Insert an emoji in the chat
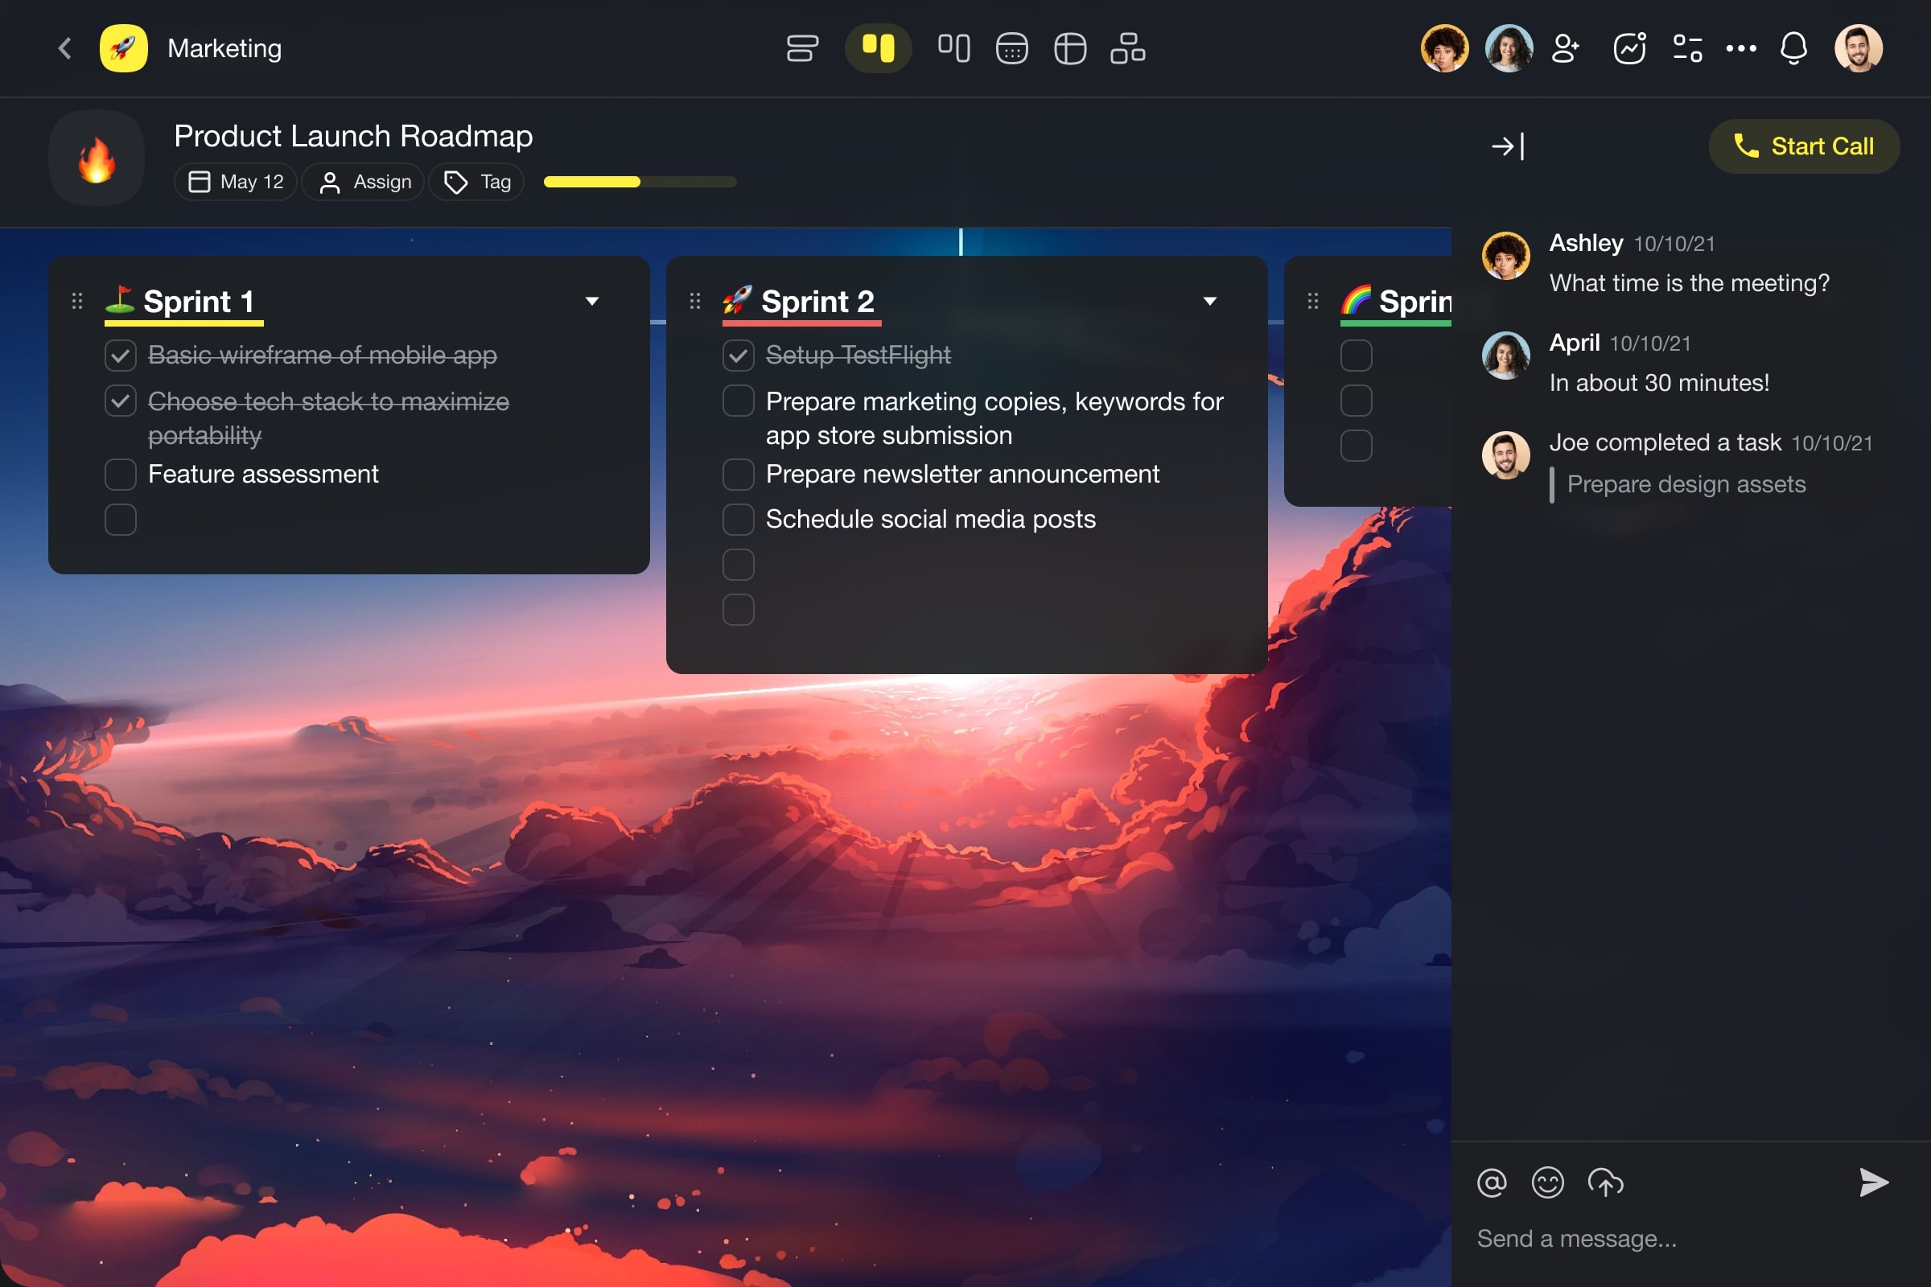 1548,1182
